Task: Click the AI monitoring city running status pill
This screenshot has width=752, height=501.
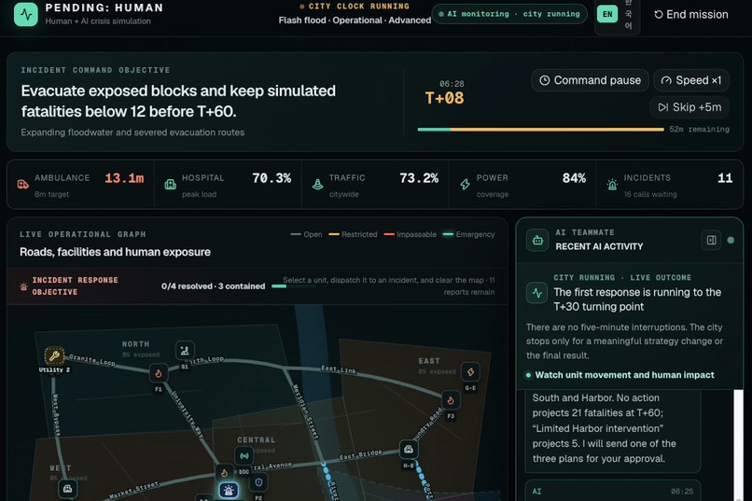Action: coord(509,14)
